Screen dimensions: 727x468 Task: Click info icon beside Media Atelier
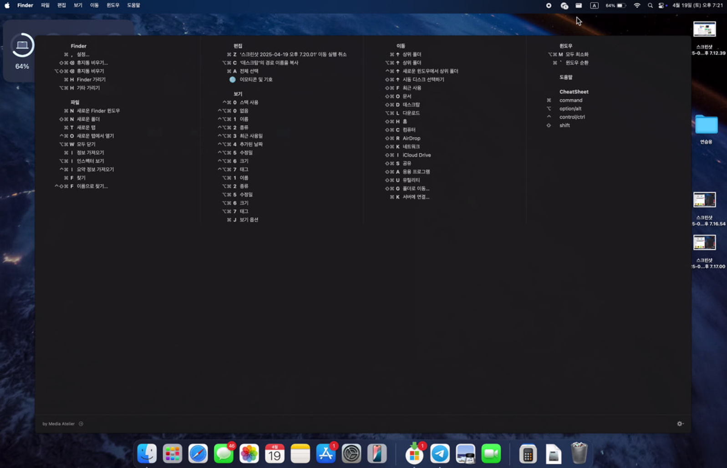tap(81, 423)
